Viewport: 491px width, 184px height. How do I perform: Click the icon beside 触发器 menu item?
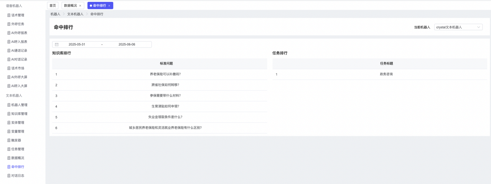click(9, 140)
